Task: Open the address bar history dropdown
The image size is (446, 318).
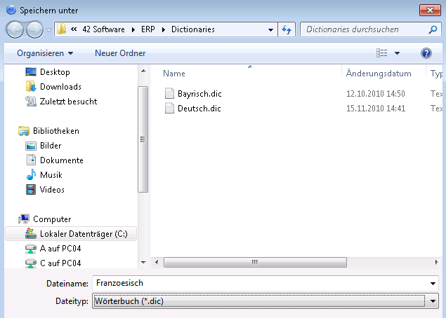Action: [x=271, y=29]
